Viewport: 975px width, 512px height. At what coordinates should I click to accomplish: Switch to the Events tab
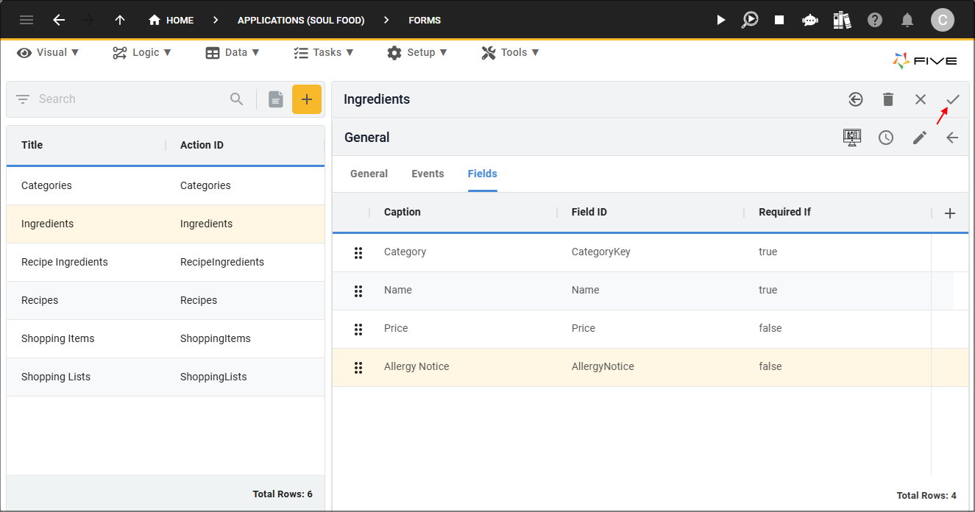pos(428,174)
